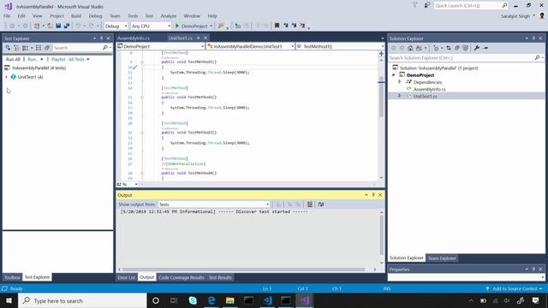Open the editor zoom percentage dropdown
The height and width of the screenshot is (308, 548).
pos(136,184)
